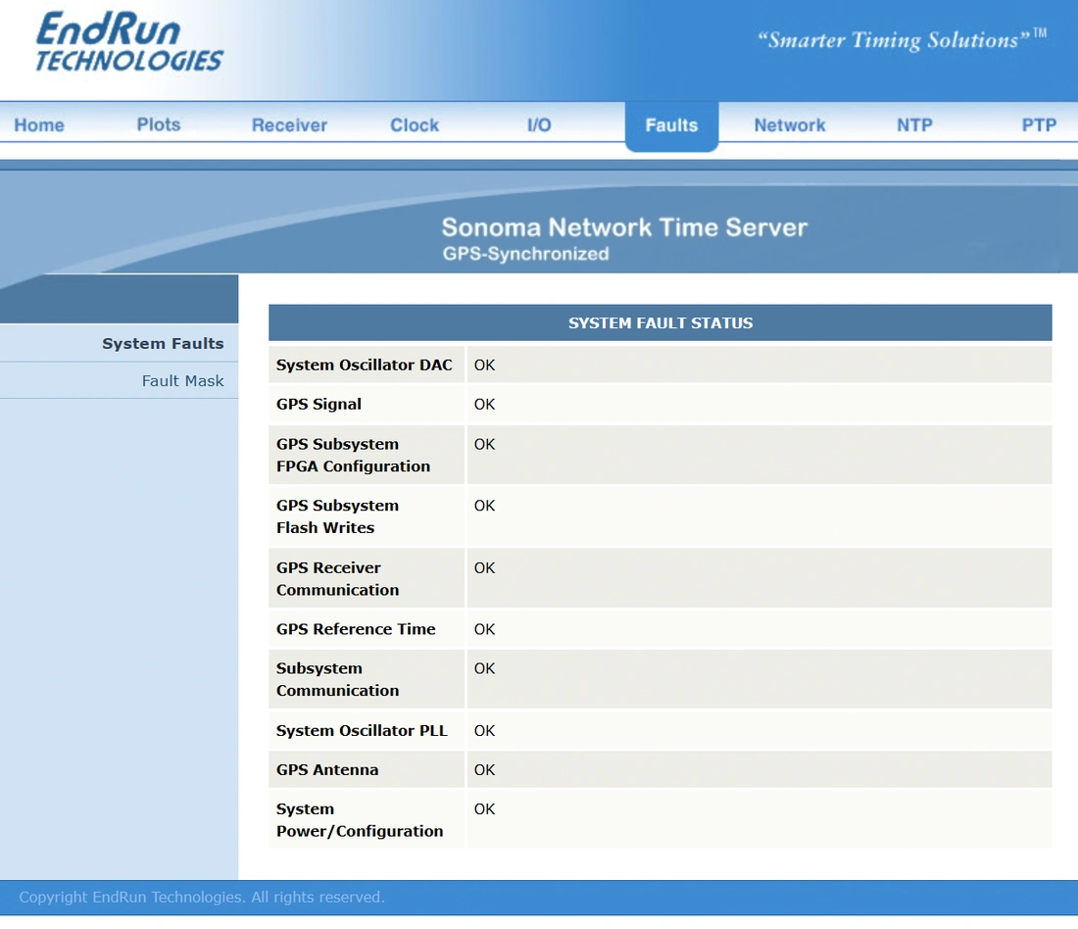Select the GPS Signal row label
The image size is (1078, 929).
click(319, 405)
